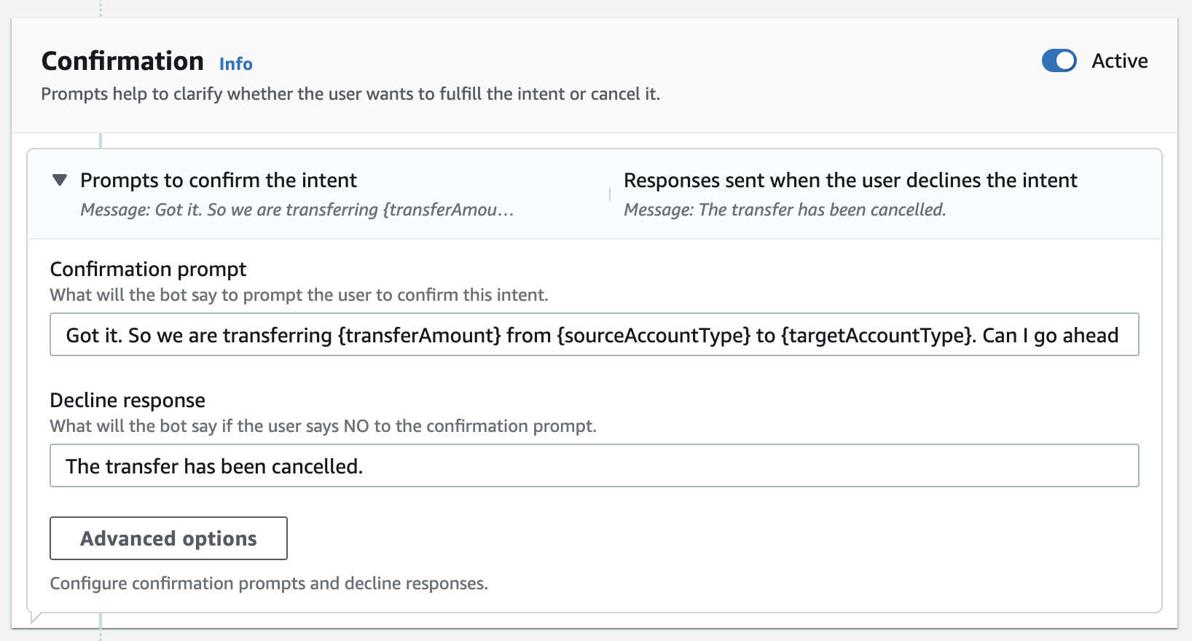Click the 'Prompts to confirm the intent' header
This screenshot has height=641, width=1192.
[x=219, y=180]
